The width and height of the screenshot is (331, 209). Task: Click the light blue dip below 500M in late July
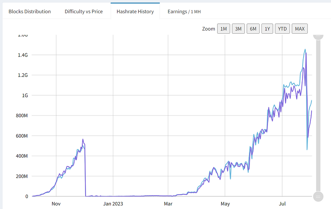tap(307, 149)
